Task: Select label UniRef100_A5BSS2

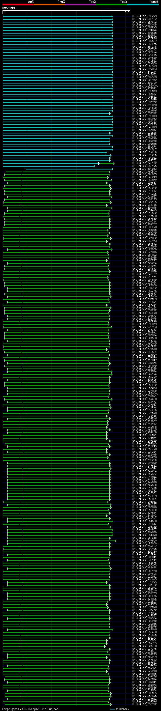Action: click(144, 97)
